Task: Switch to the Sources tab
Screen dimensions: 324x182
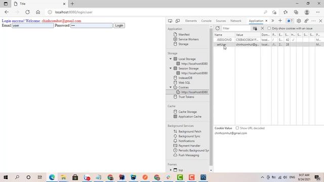Action: pos(221,21)
